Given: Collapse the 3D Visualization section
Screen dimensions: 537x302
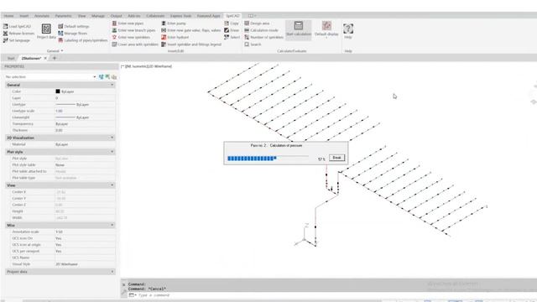Looking at the screenshot, I should click(112, 138).
